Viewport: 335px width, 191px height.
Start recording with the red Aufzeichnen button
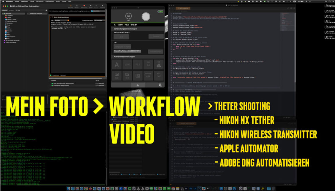(84, 6)
